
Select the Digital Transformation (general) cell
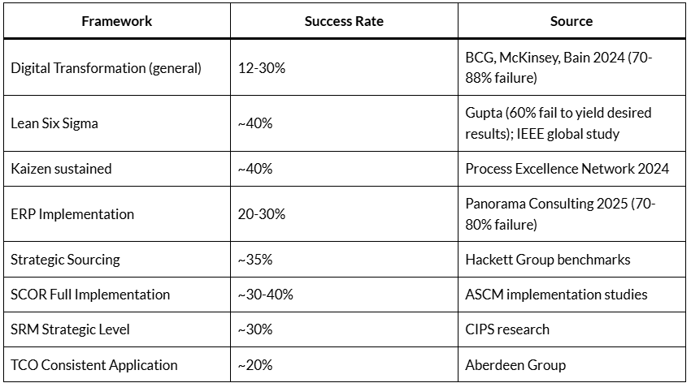(x=106, y=68)
